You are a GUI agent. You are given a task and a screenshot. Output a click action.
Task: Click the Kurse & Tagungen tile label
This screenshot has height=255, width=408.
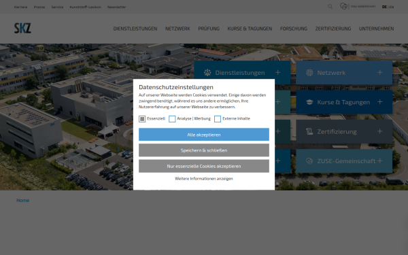tap(343, 102)
